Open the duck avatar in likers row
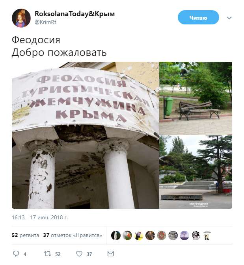The image size is (244, 265). (127, 235)
